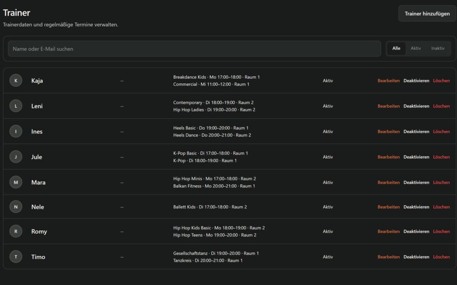Viewport: 457px width, 285px height.
Task: Deactivate trainer Timo
Action: (416, 257)
